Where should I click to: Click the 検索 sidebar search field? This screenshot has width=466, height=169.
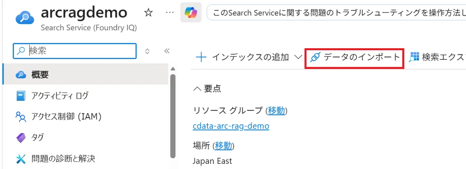tap(75, 51)
